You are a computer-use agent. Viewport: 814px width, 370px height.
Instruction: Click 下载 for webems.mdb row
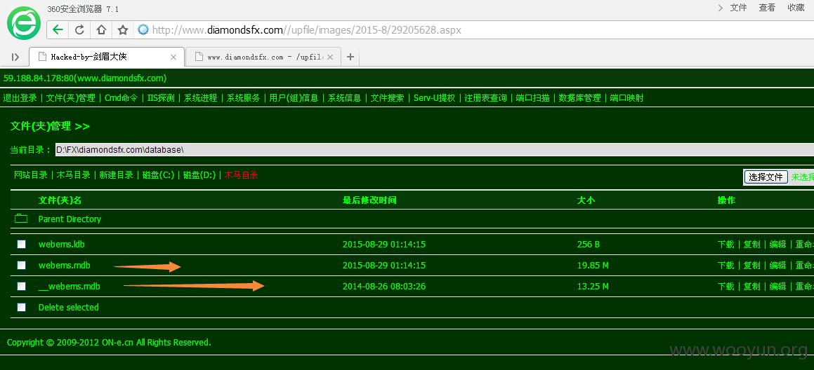[x=726, y=266]
